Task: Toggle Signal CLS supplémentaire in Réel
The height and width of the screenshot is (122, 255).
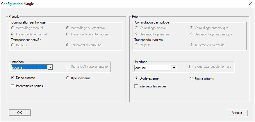Action: pos(191,67)
